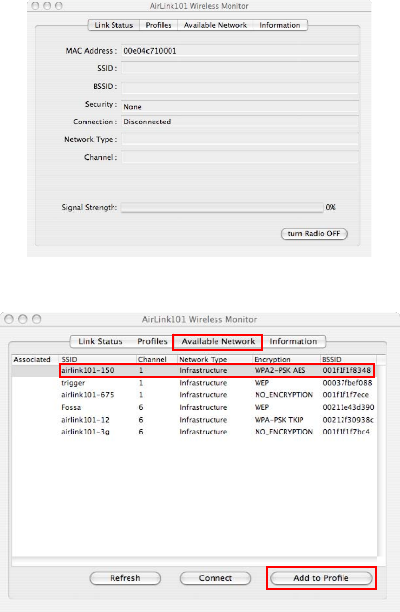Image resolution: width=400 pixels, height=612 pixels.
Task: Sort by Associated column header
Action: [x=35, y=359]
